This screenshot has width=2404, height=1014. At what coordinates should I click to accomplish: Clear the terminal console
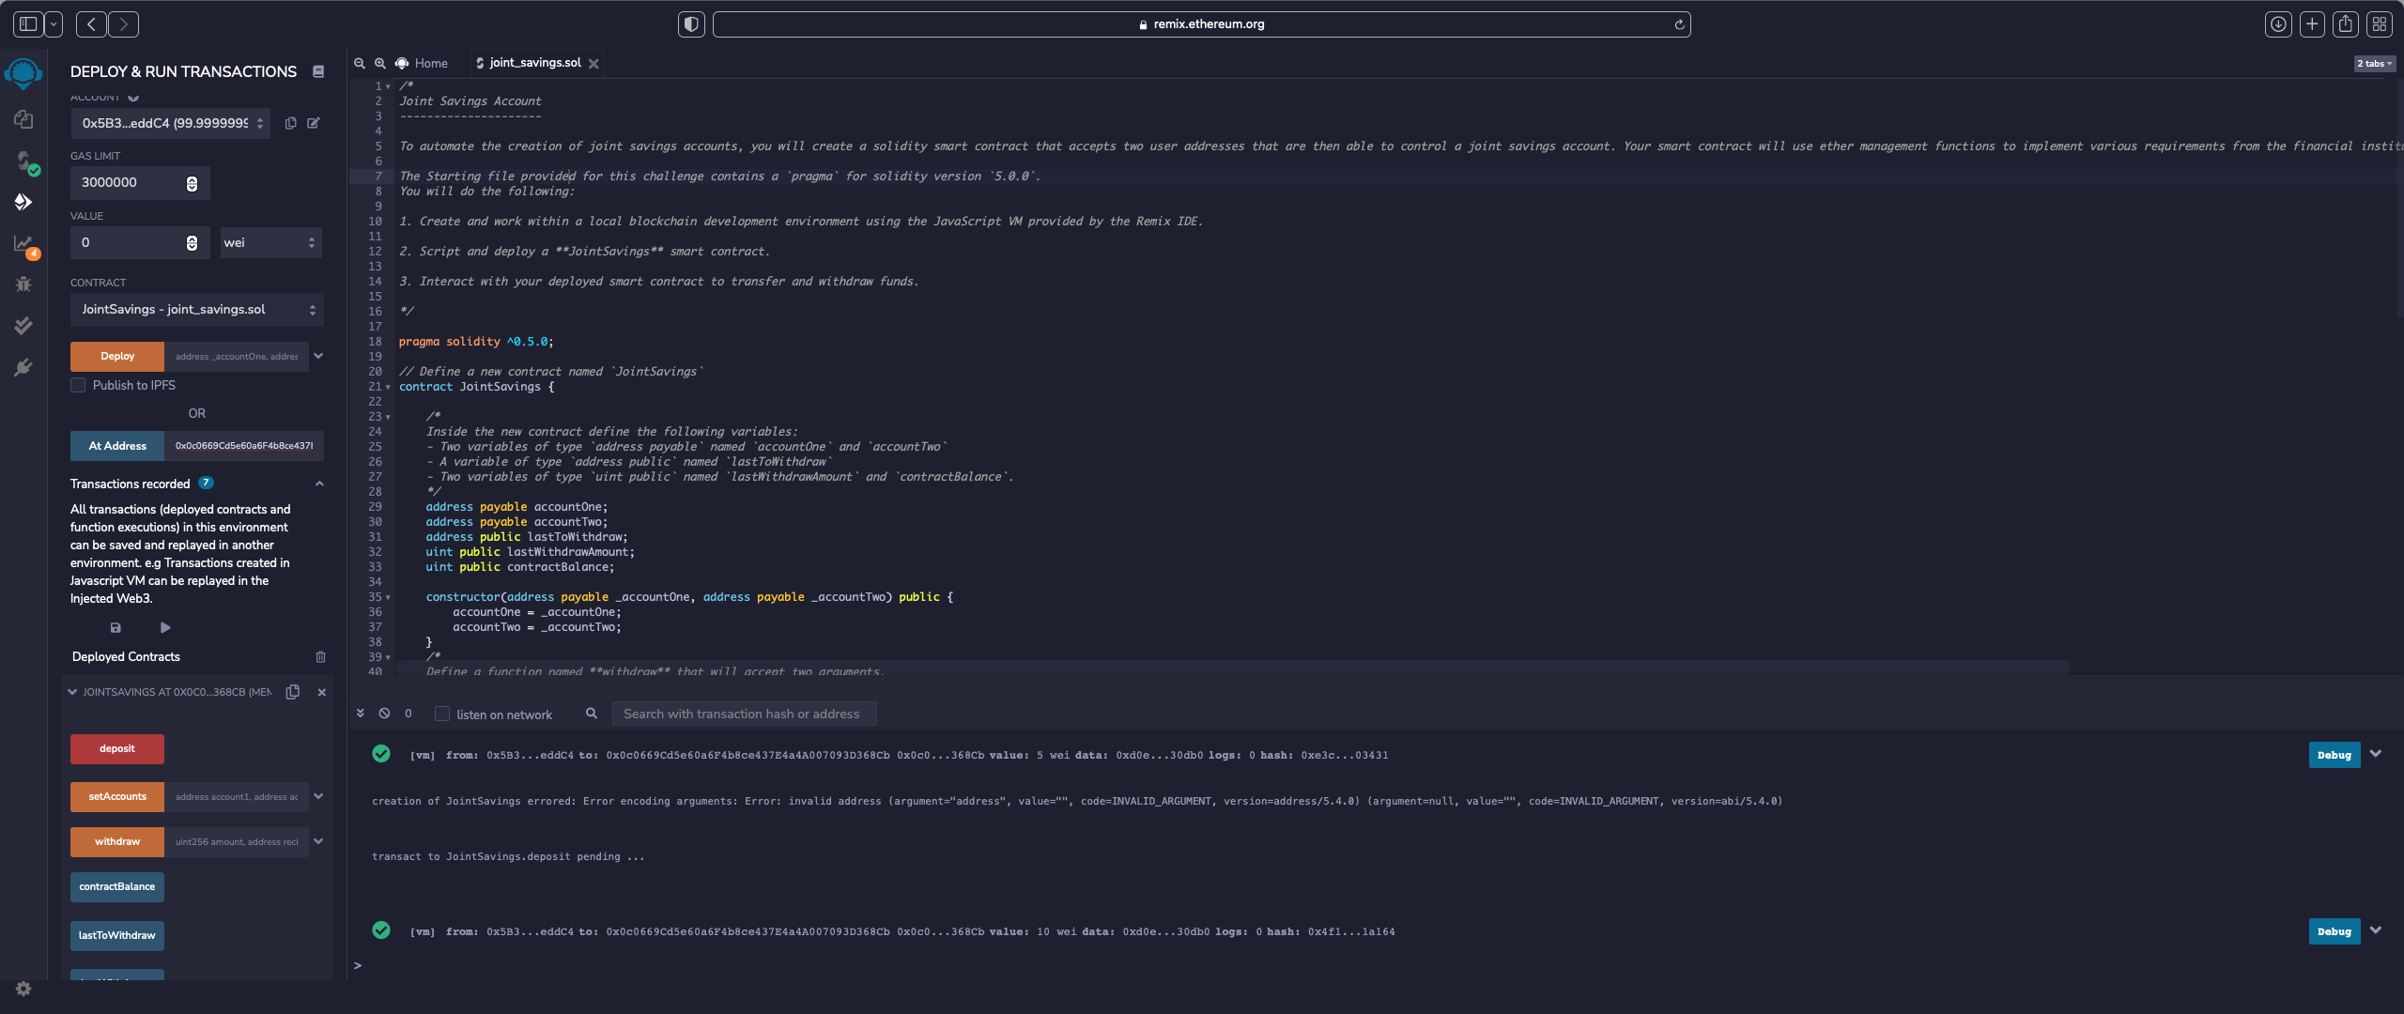click(383, 714)
